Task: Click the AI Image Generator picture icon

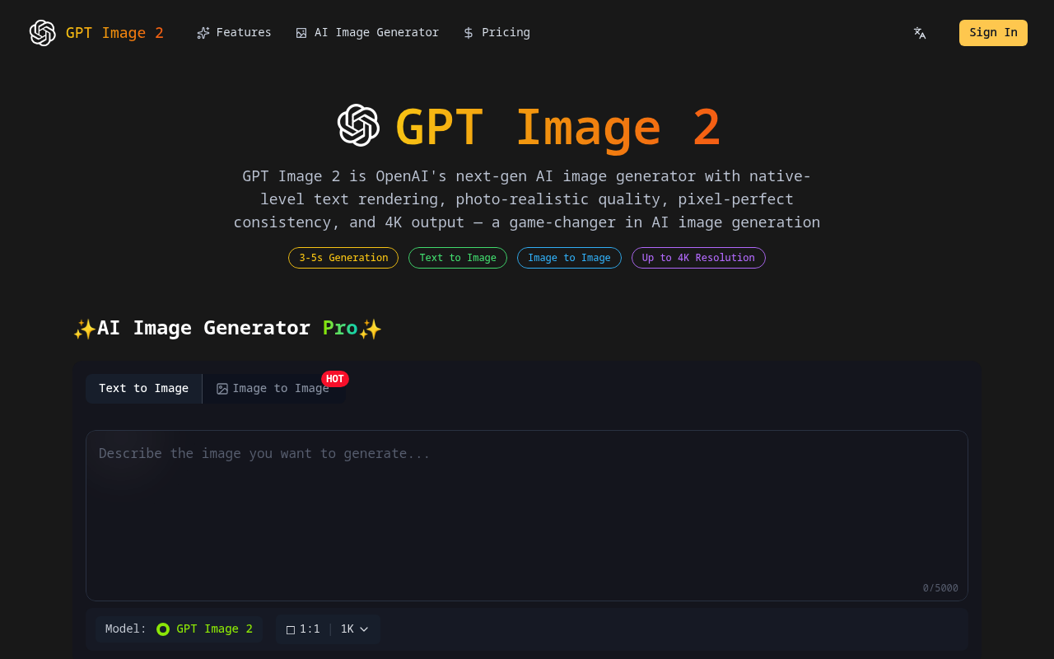Action: click(x=301, y=32)
